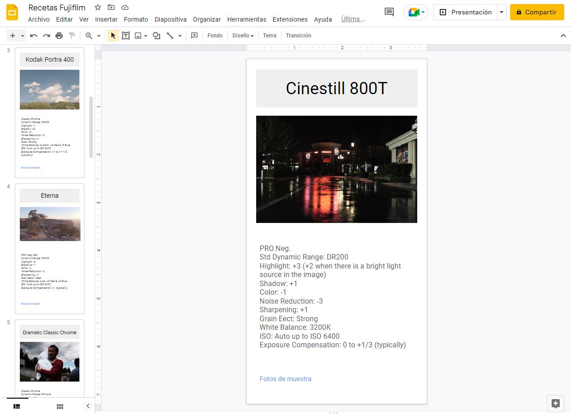Select the line tool
The image size is (571, 414).
tap(170, 36)
